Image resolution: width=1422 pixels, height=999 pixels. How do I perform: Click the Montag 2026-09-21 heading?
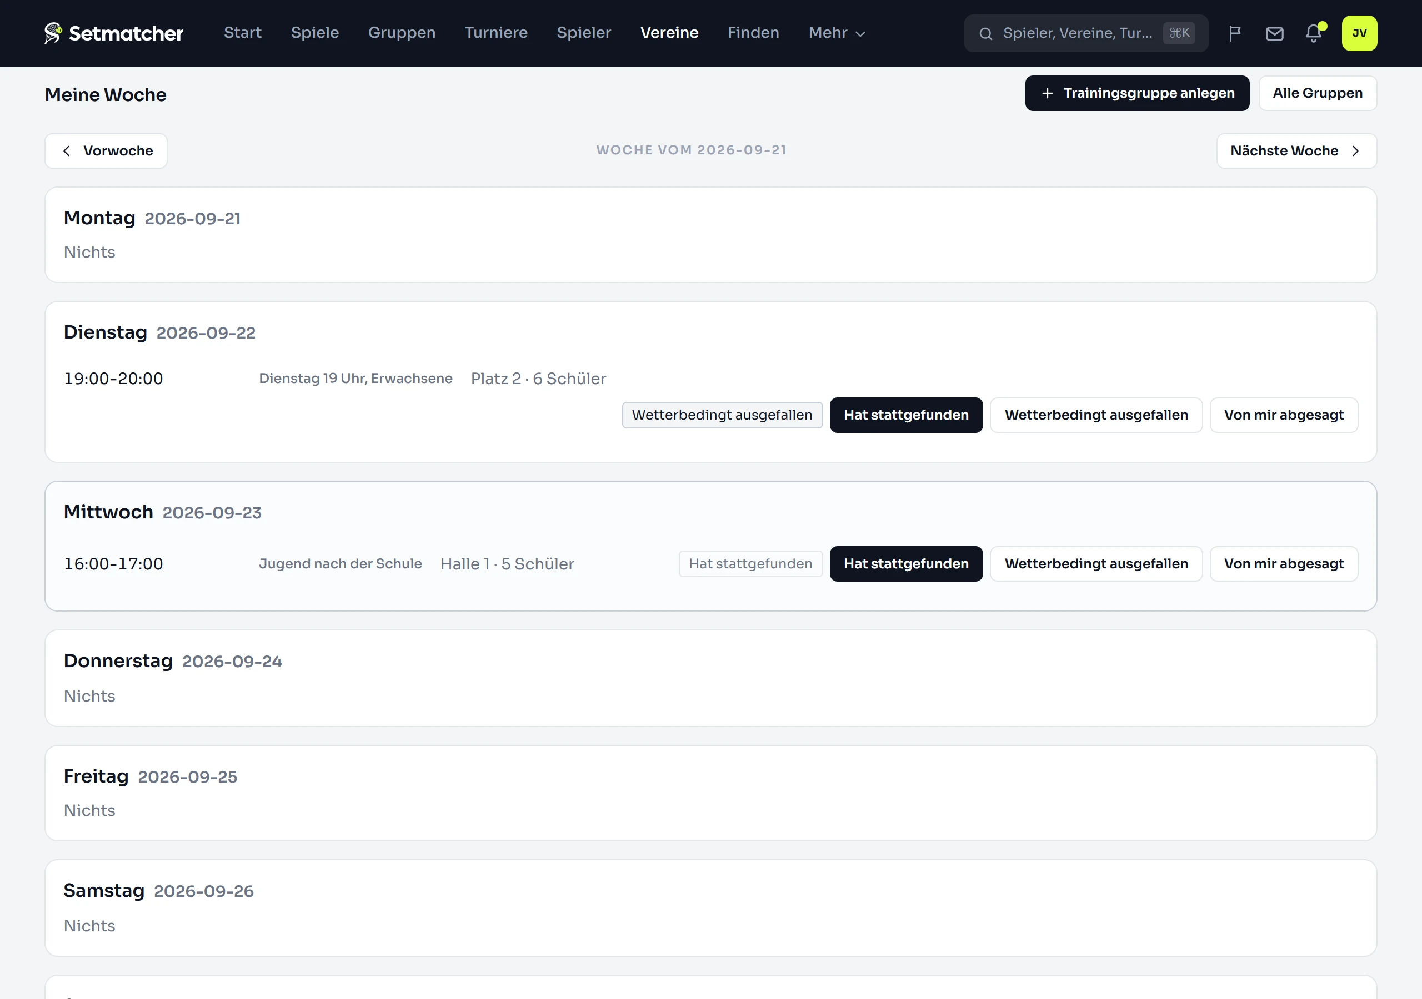[152, 218]
